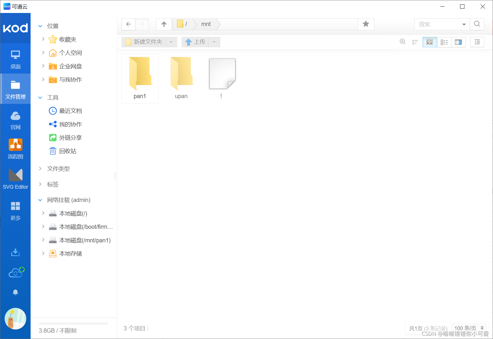Open the 流程图 flowchart app
Viewport: 493px width, 339px height.
tap(15, 149)
